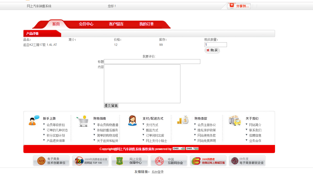
Task: Open 会员等级折扣 link
Action: click(56, 125)
